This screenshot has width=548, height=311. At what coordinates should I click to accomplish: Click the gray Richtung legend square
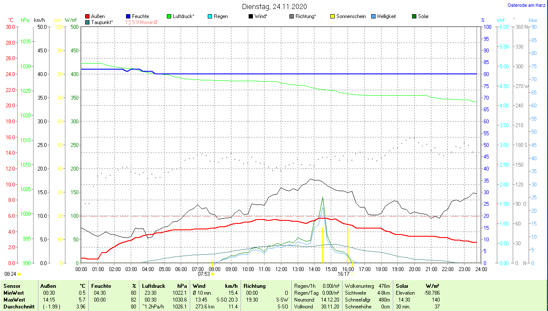pos(292,16)
